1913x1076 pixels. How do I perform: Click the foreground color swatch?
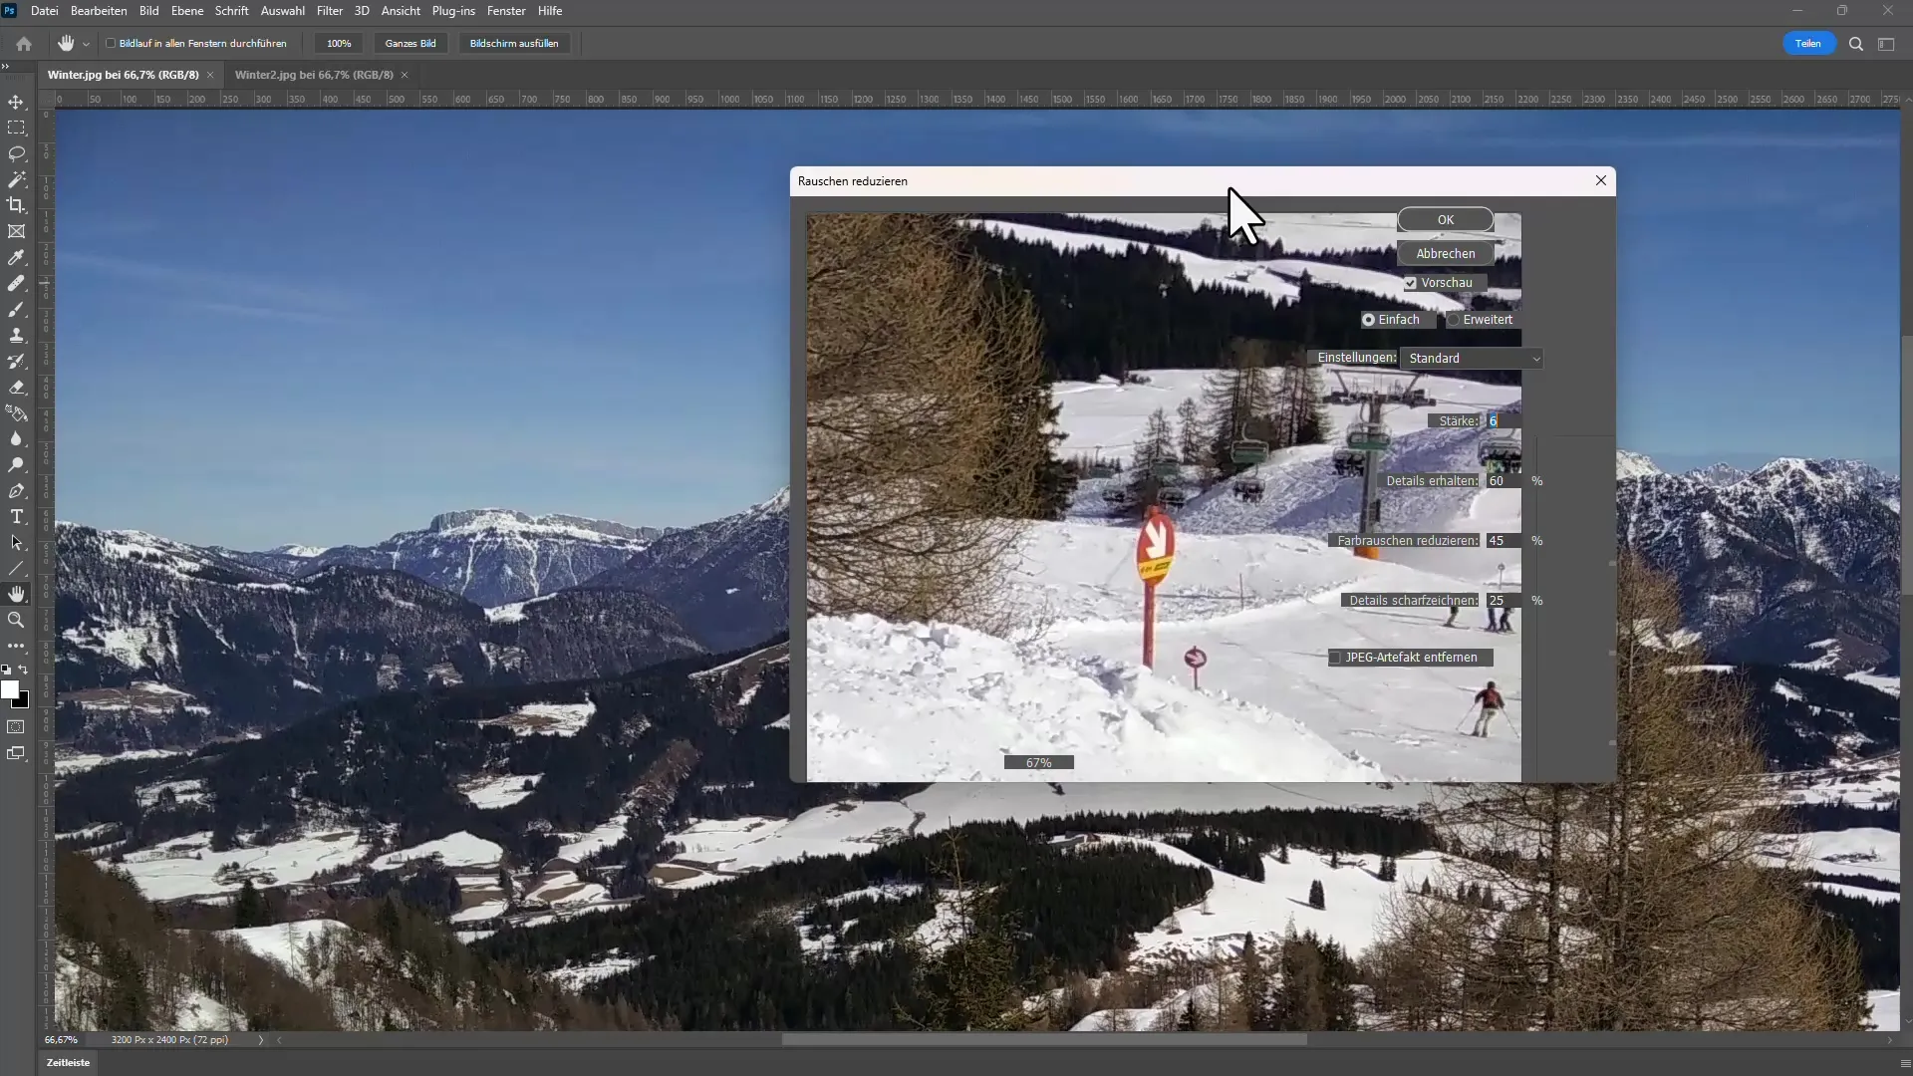[10, 689]
